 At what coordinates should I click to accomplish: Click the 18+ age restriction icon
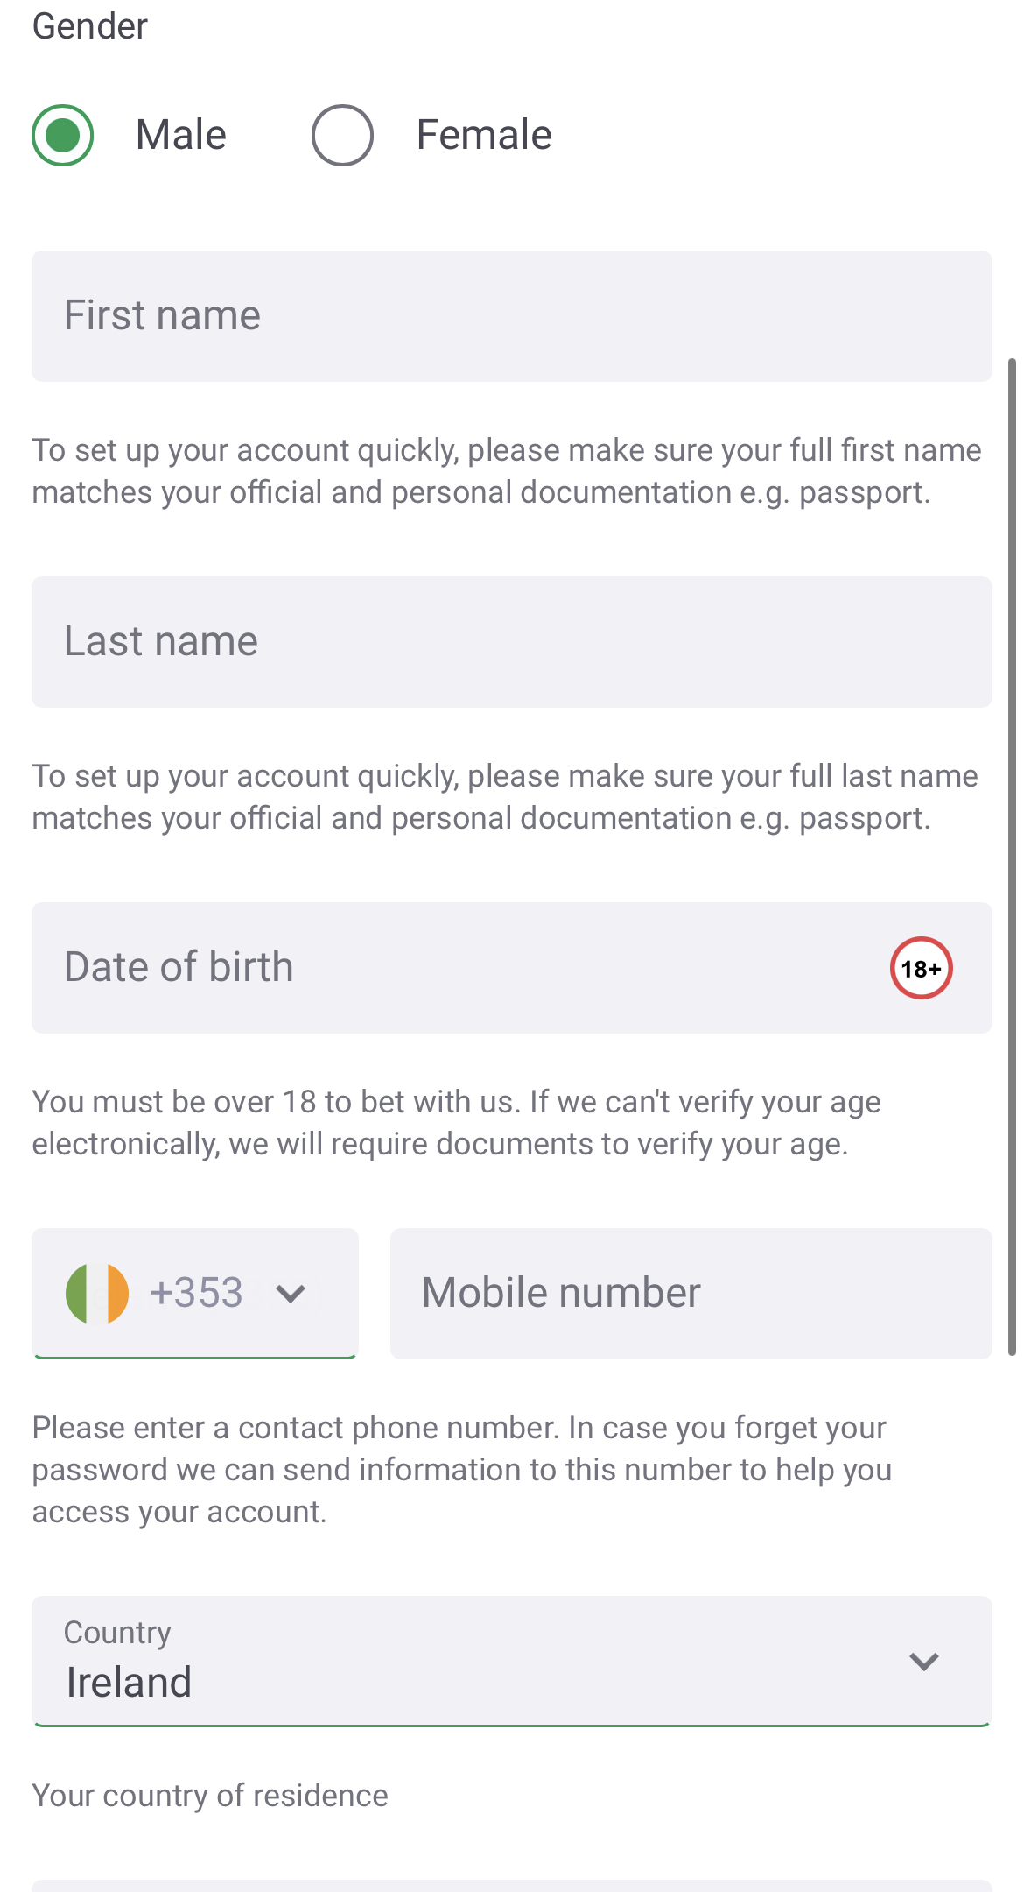click(x=921, y=968)
